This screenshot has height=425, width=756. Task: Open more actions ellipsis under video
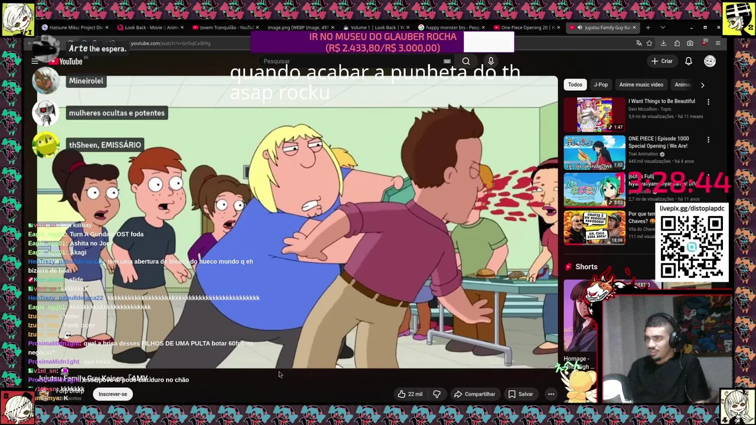[x=551, y=394]
